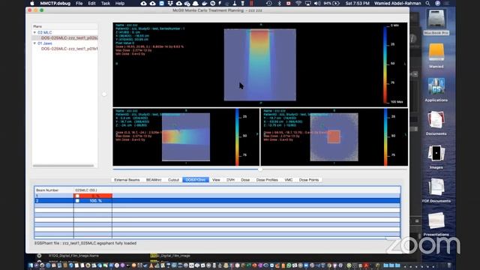The image size is (480, 270).
Task: Open the Apple menu
Action: pyautogui.click(x=31, y=3)
